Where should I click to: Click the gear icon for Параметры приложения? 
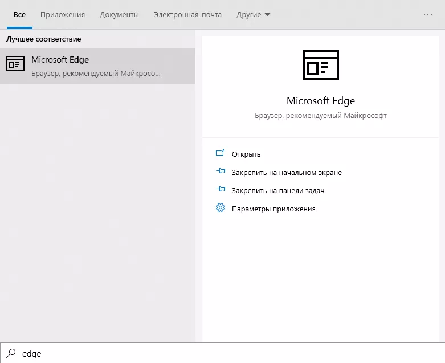(221, 208)
